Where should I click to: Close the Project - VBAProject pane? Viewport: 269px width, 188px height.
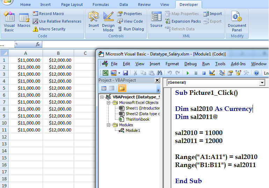(x=157, y=80)
